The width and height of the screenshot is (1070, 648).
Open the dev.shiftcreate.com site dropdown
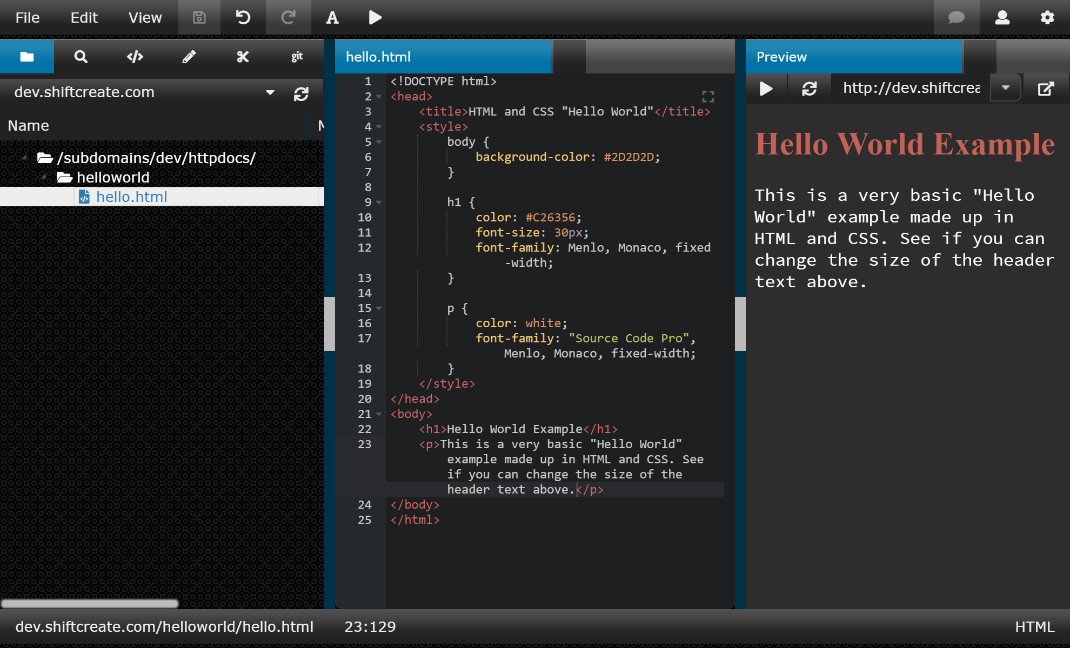[270, 92]
